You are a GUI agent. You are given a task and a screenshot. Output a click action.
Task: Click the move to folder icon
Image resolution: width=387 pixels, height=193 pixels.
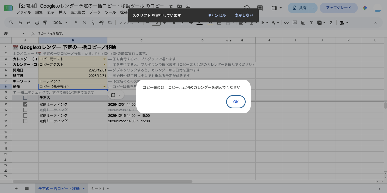point(180,6)
